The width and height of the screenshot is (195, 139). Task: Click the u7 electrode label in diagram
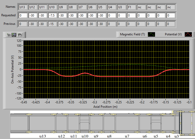click(x=127, y=136)
